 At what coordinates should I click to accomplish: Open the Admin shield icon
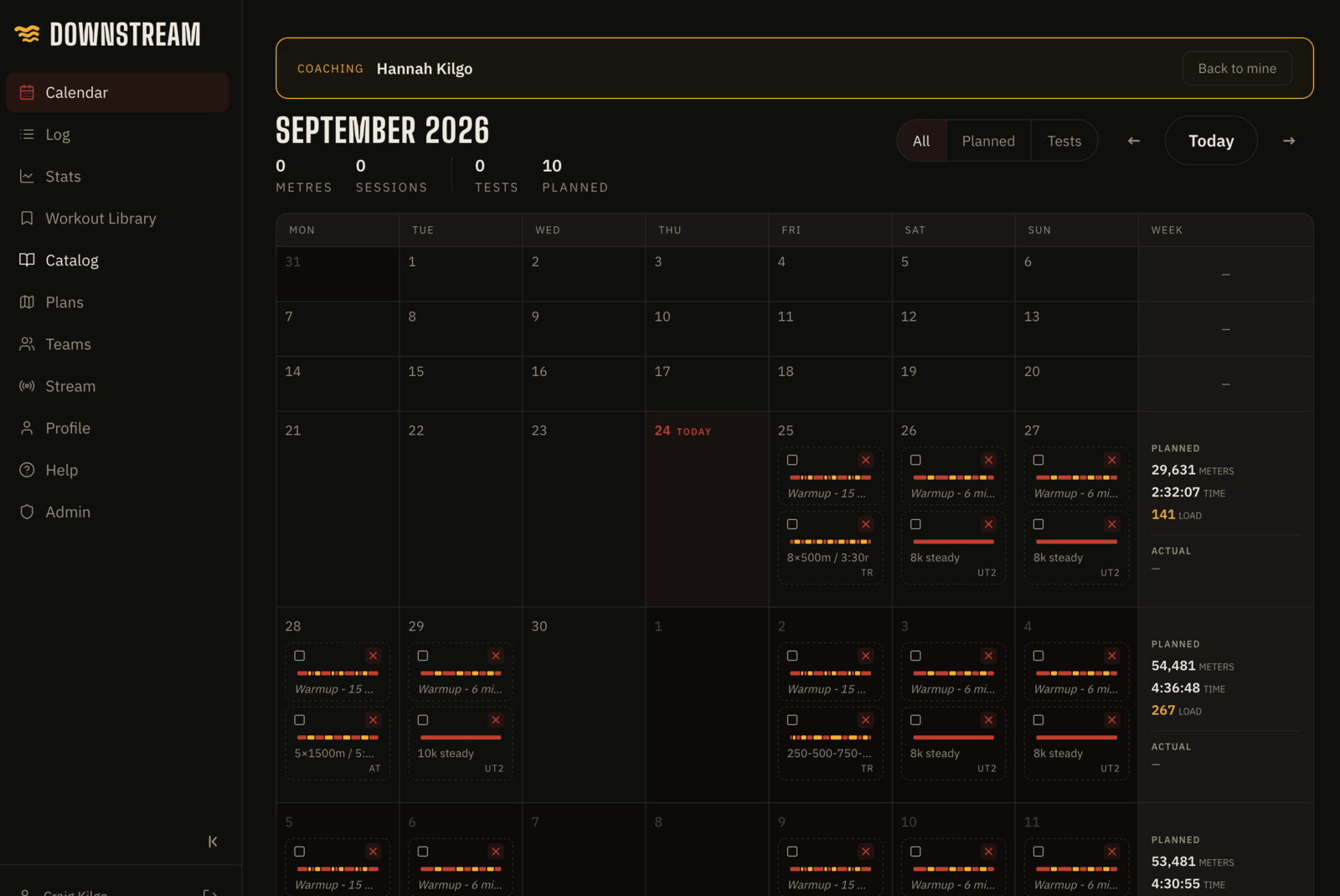pyautogui.click(x=27, y=512)
